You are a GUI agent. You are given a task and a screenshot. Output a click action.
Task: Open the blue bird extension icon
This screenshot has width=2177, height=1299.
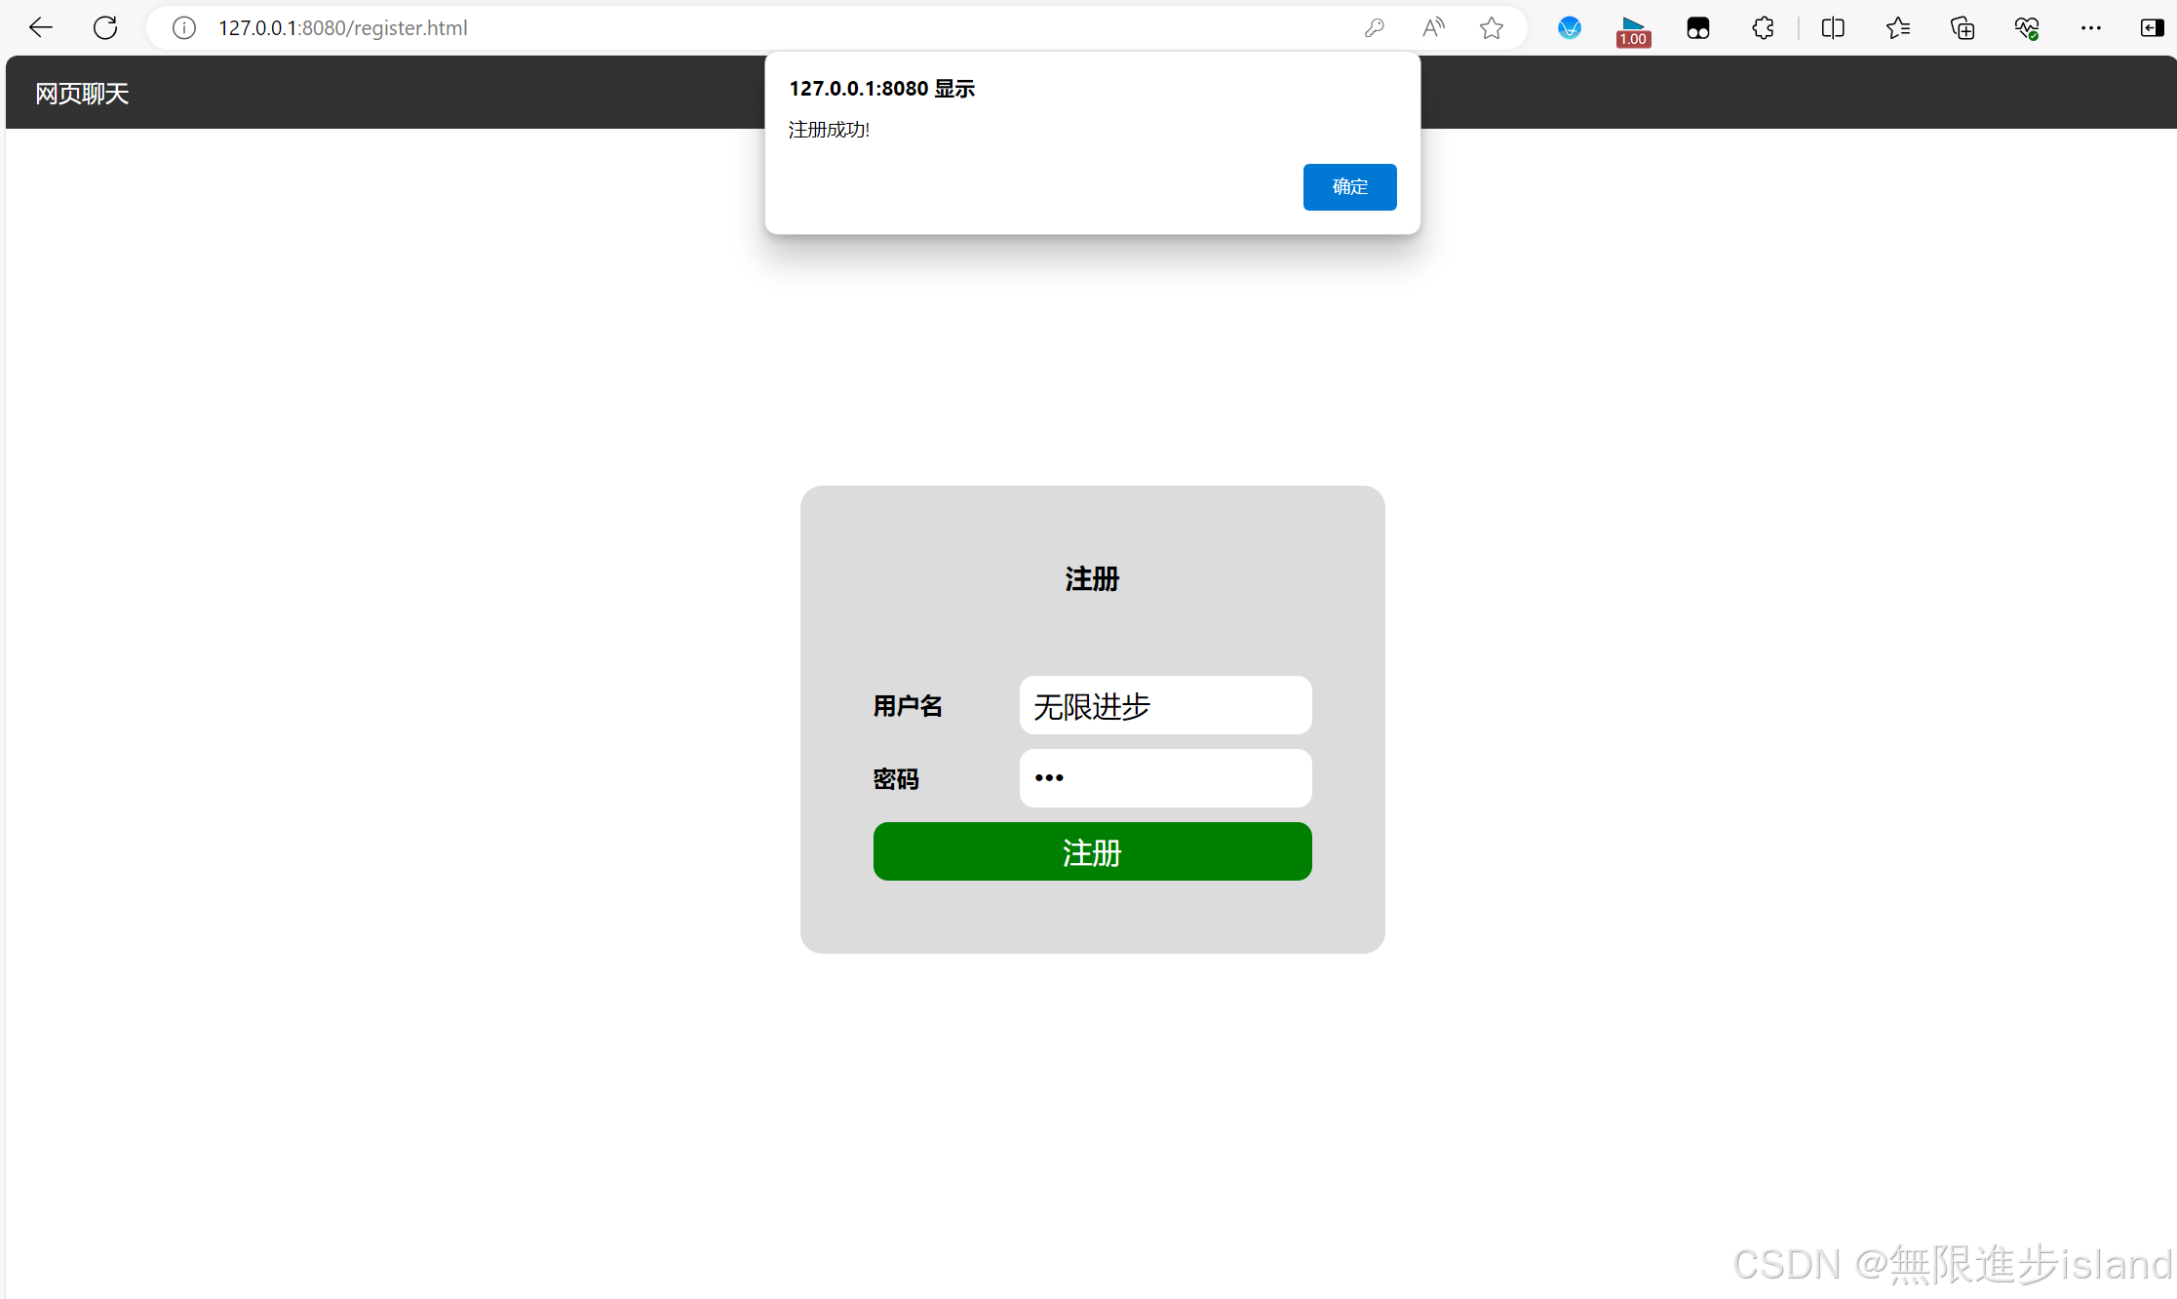(1569, 28)
